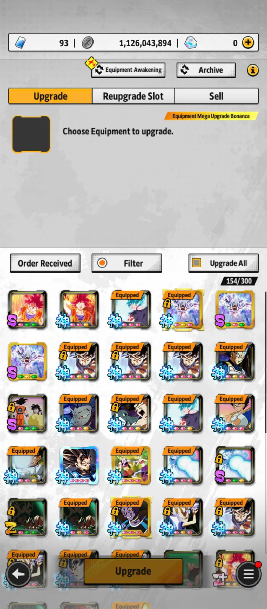Switch to the Sell tab
The width and height of the screenshot is (267, 609).
tap(216, 96)
